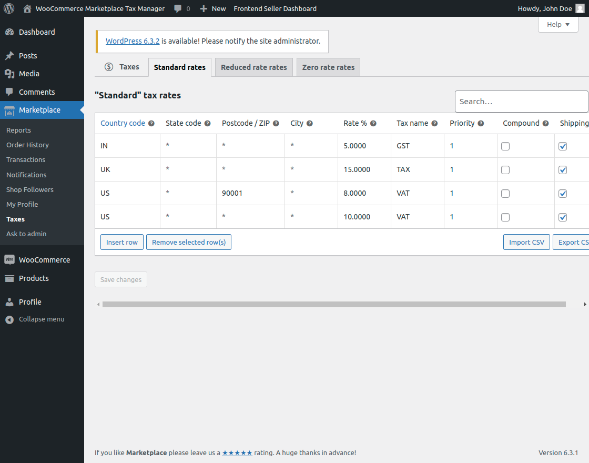
Task: Open the comments bubble icon in the toolbar
Action: (x=177, y=8)
